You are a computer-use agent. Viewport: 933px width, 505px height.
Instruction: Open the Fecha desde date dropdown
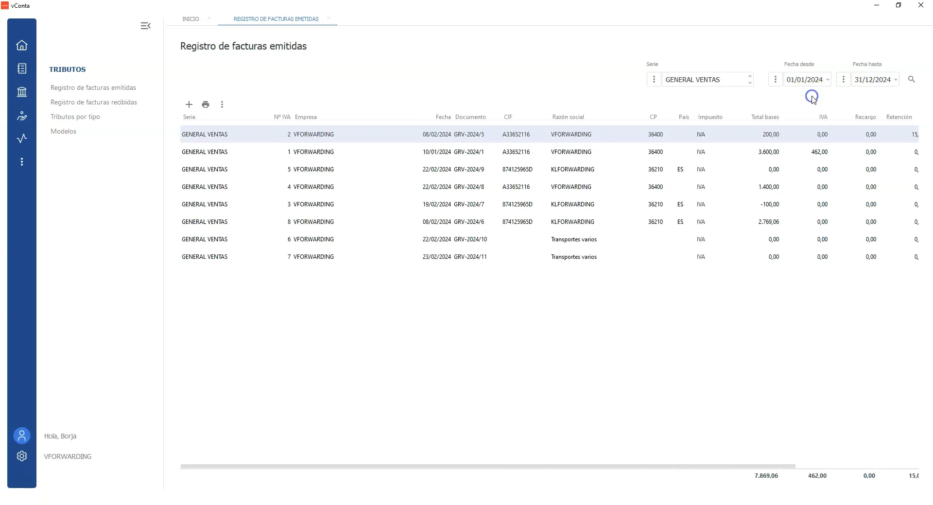[828, 80]
